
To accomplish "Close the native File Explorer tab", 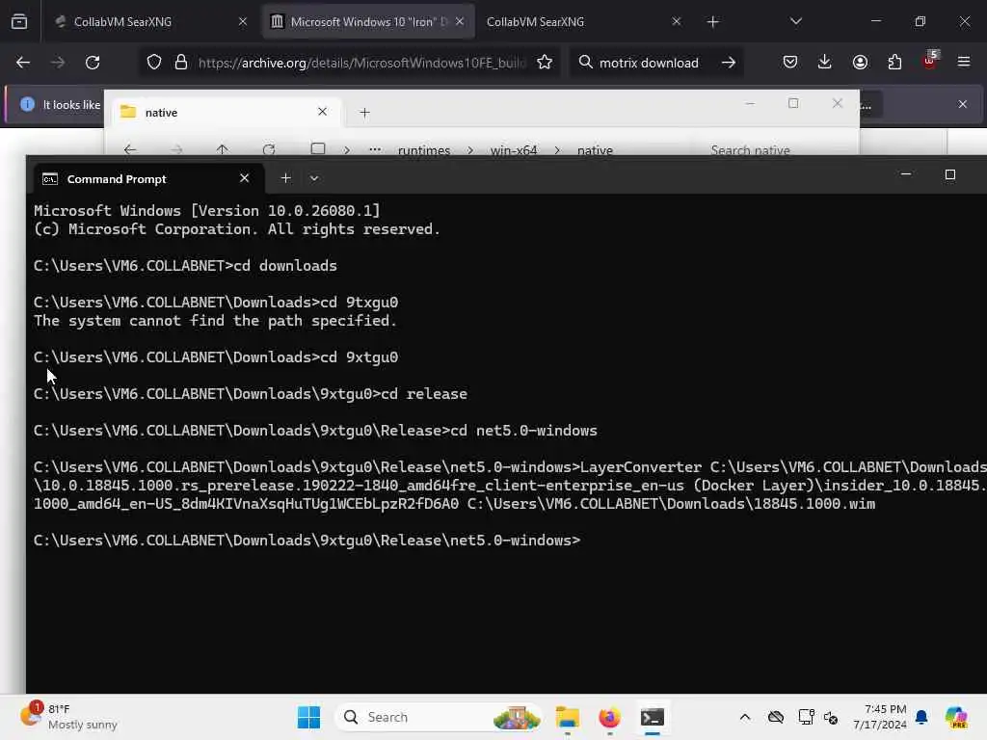I will (x=322, y=112).
